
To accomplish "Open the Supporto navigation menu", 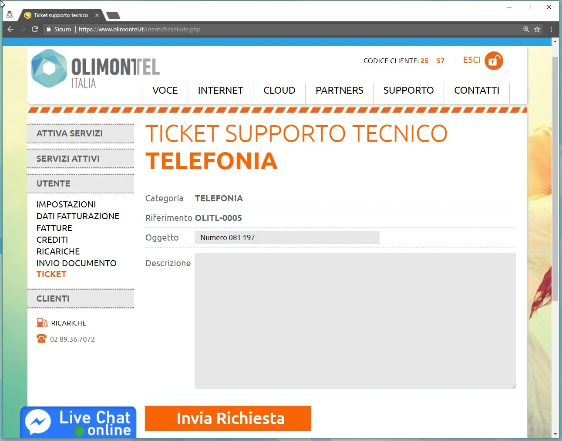I will [408, 91].
